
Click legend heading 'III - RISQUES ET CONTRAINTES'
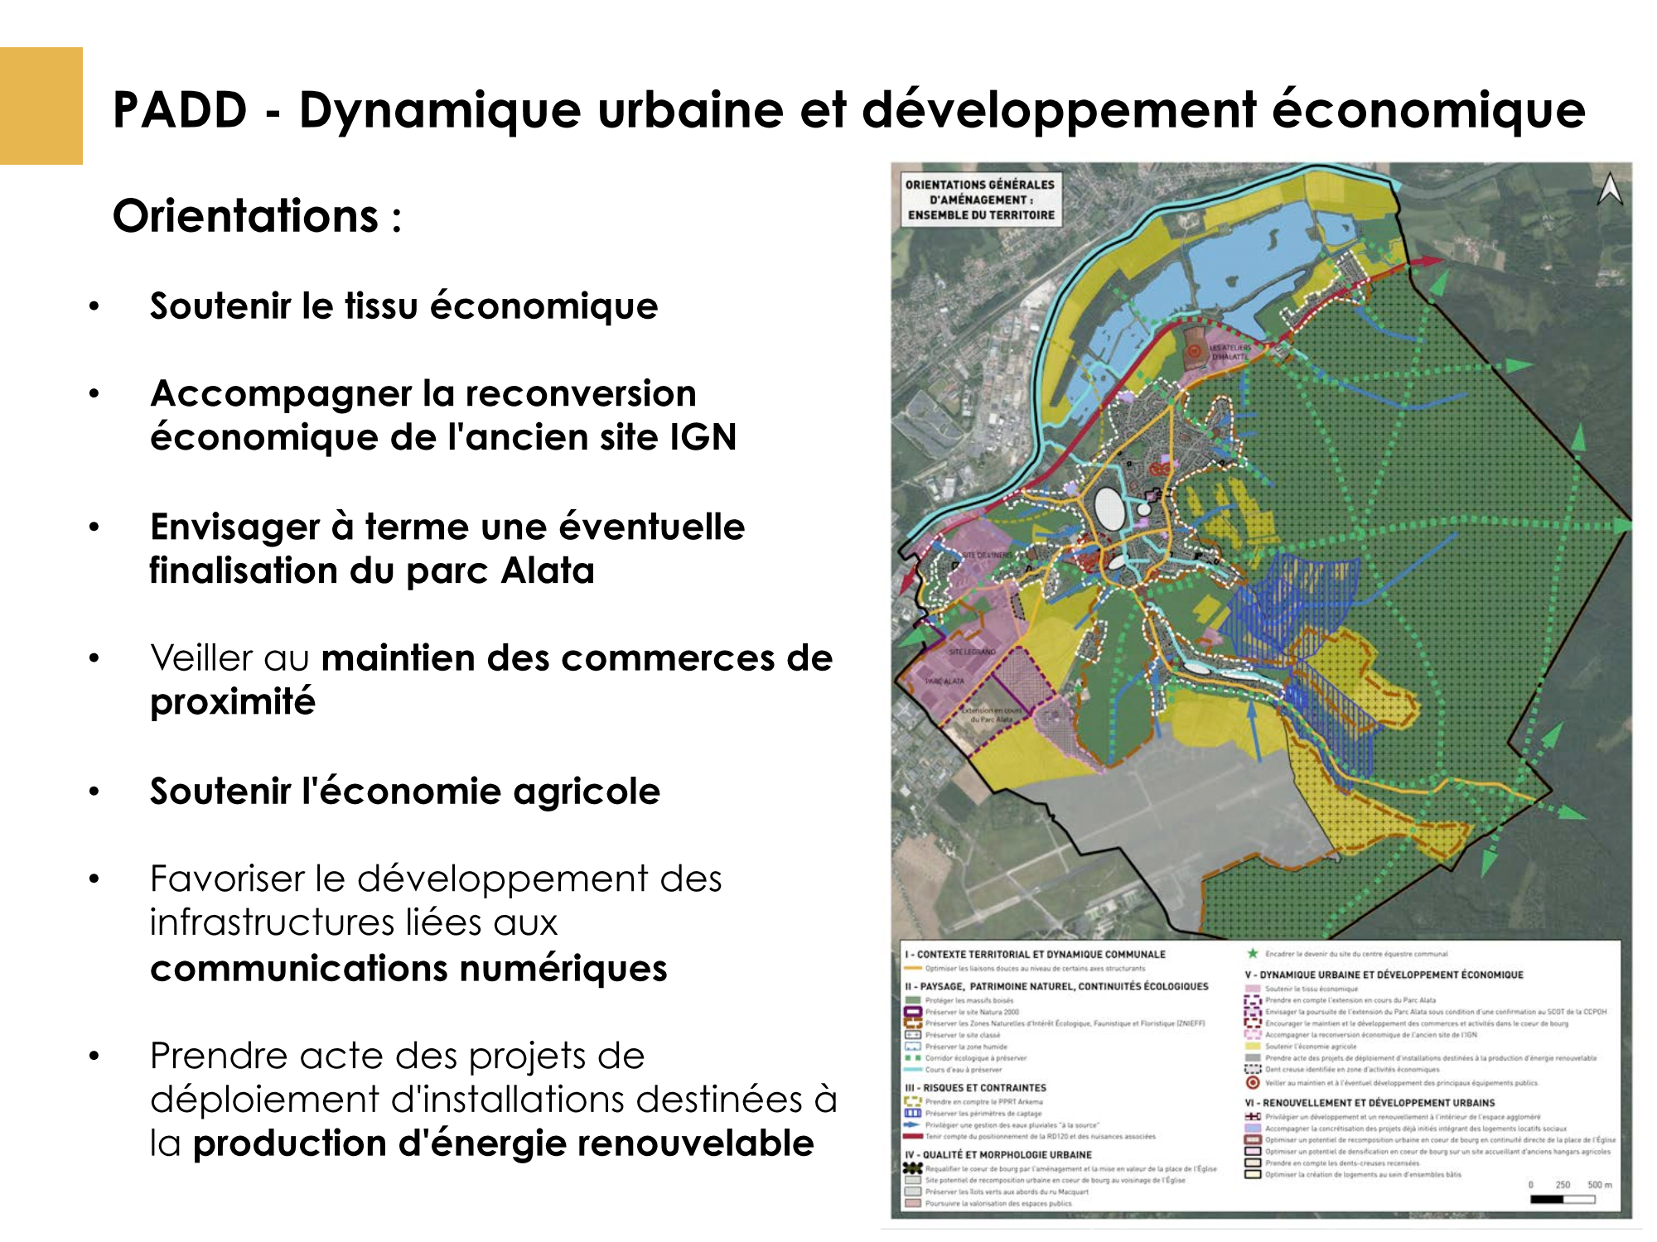click(x=975, y=1088)
